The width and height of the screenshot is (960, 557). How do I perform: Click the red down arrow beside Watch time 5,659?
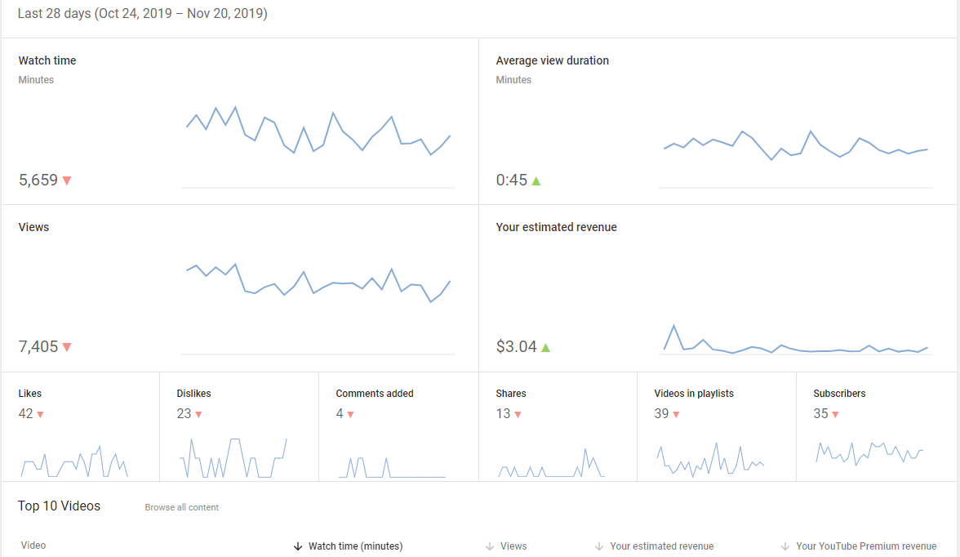67,180
